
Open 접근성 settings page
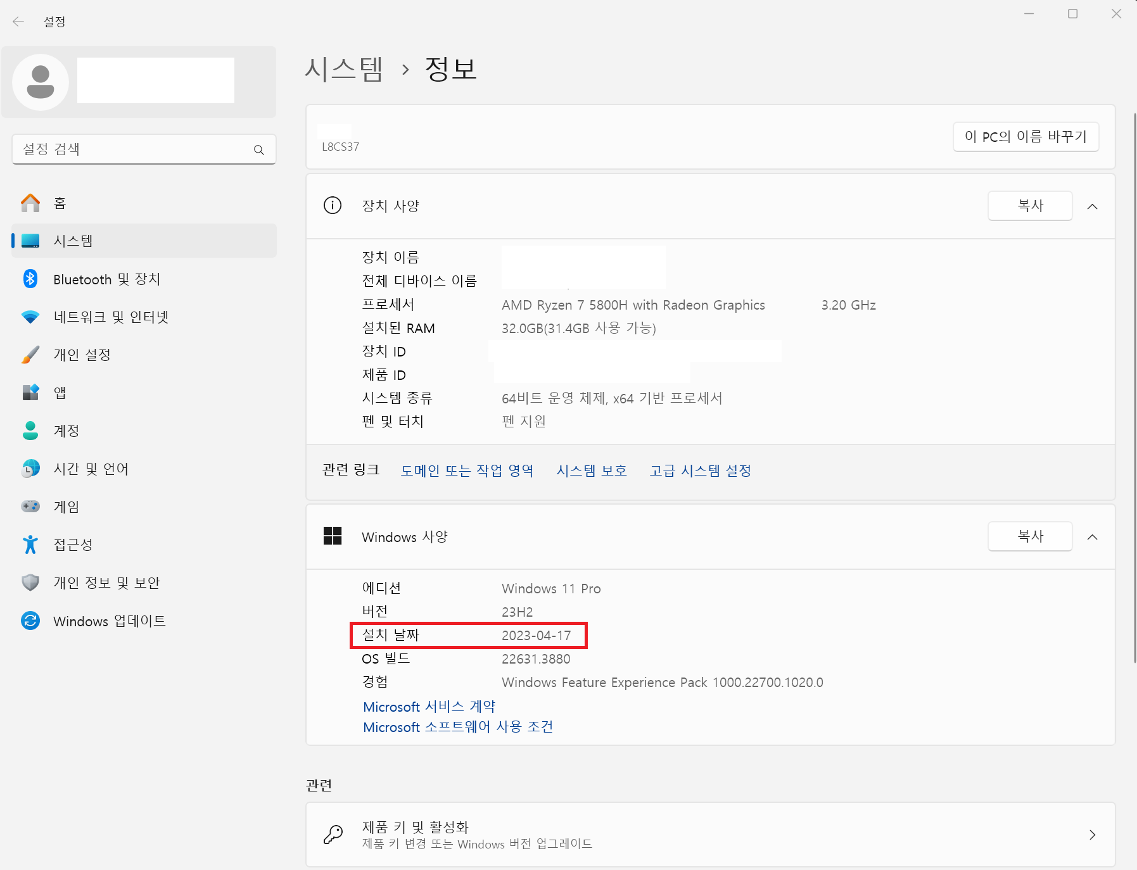(144, 545)
